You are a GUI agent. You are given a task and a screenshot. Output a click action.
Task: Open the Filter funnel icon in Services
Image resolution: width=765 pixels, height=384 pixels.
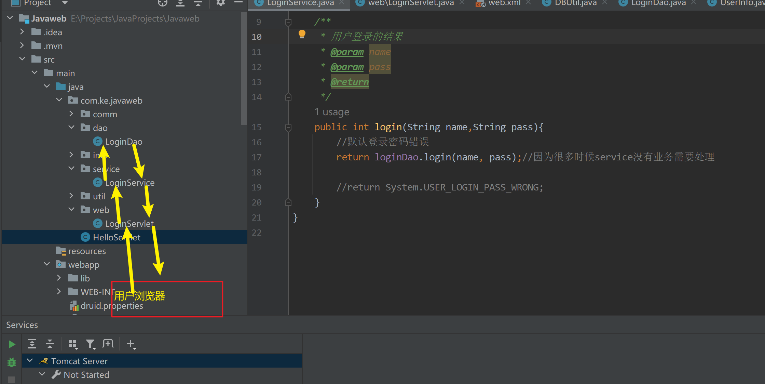[x=91, y=344]
